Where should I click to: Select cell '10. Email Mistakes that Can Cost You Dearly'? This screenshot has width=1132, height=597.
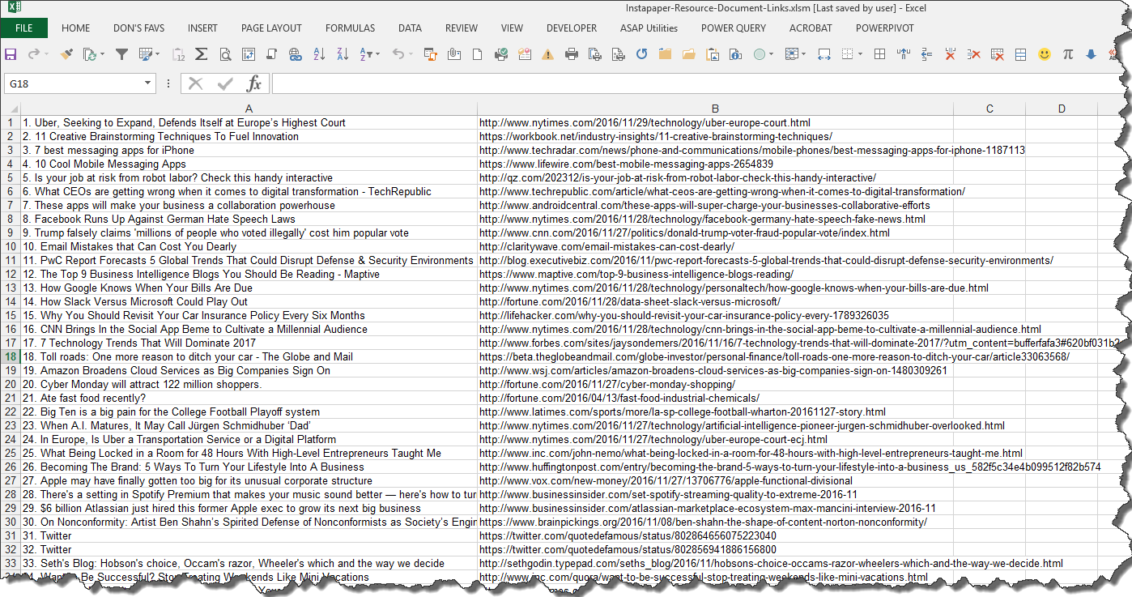point(249,247)
